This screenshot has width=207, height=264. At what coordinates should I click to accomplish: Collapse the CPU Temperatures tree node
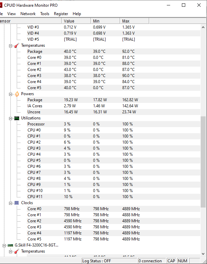coord(11,45)
